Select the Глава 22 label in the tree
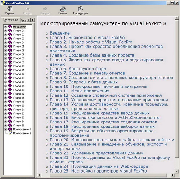This screenshot has width=180, height=179. pyautogui.click(x=19, y=114)
